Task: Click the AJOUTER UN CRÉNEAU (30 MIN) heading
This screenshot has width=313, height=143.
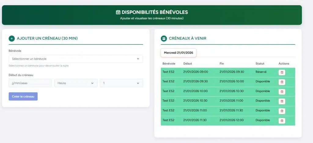Action: 47,38
